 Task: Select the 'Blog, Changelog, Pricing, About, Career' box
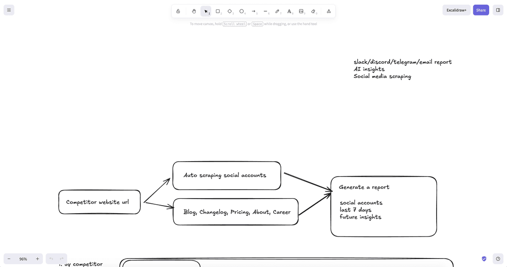[x=236, y=212]
